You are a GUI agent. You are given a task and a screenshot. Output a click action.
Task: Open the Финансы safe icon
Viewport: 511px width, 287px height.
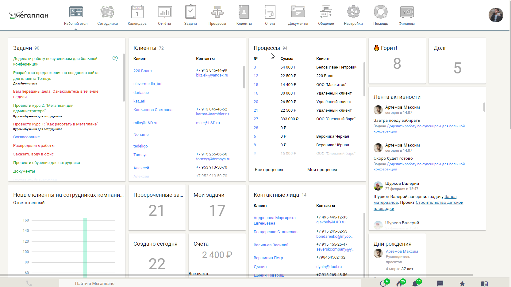click(x=407, y=12)
